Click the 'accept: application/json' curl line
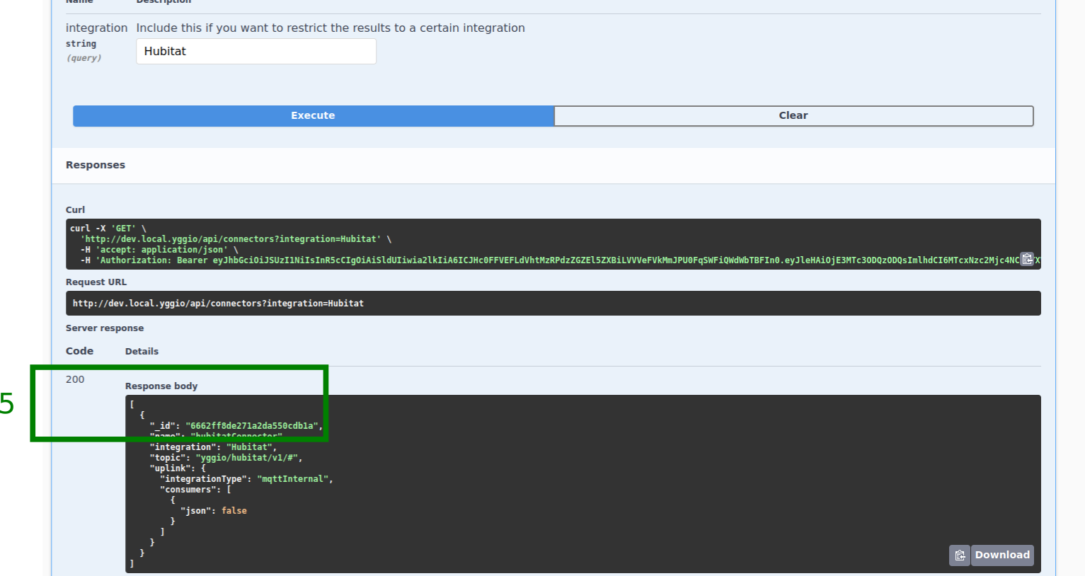This screenshot has width=1085, height=576. pos(159,250)
